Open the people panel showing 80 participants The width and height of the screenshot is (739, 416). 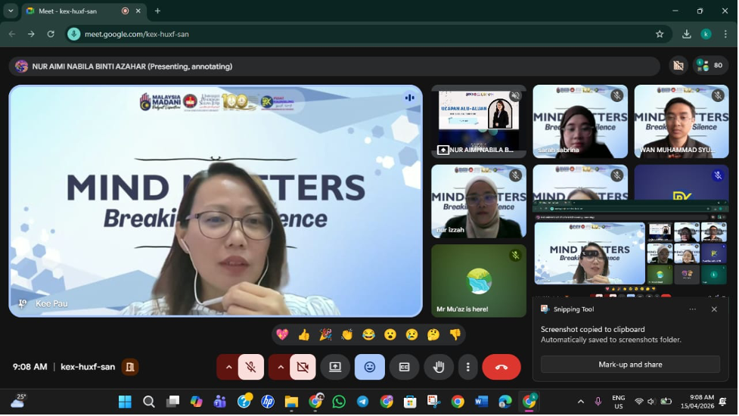point(710,66)
